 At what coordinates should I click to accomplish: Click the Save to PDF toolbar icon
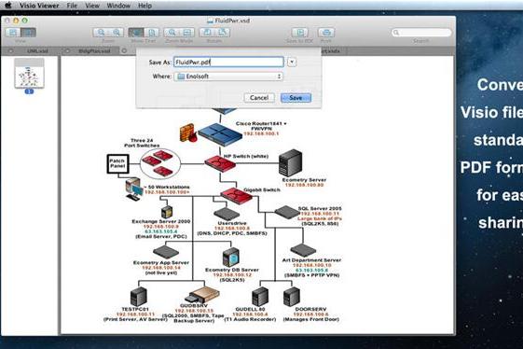(300, 33)
